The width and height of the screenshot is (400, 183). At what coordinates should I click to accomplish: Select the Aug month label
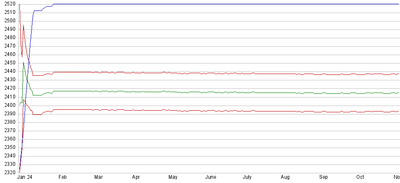[285, 178]
